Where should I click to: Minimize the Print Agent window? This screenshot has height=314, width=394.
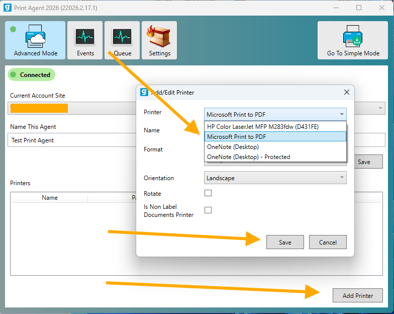tap(336, 8)
